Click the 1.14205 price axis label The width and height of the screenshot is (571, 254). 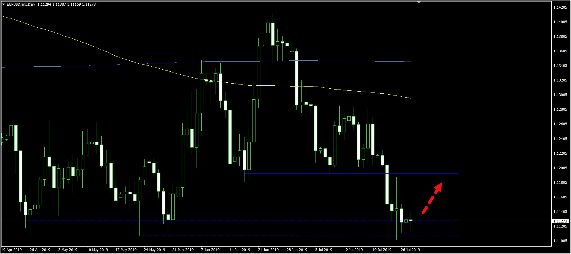pyautogui.click(x=560, y=7)
